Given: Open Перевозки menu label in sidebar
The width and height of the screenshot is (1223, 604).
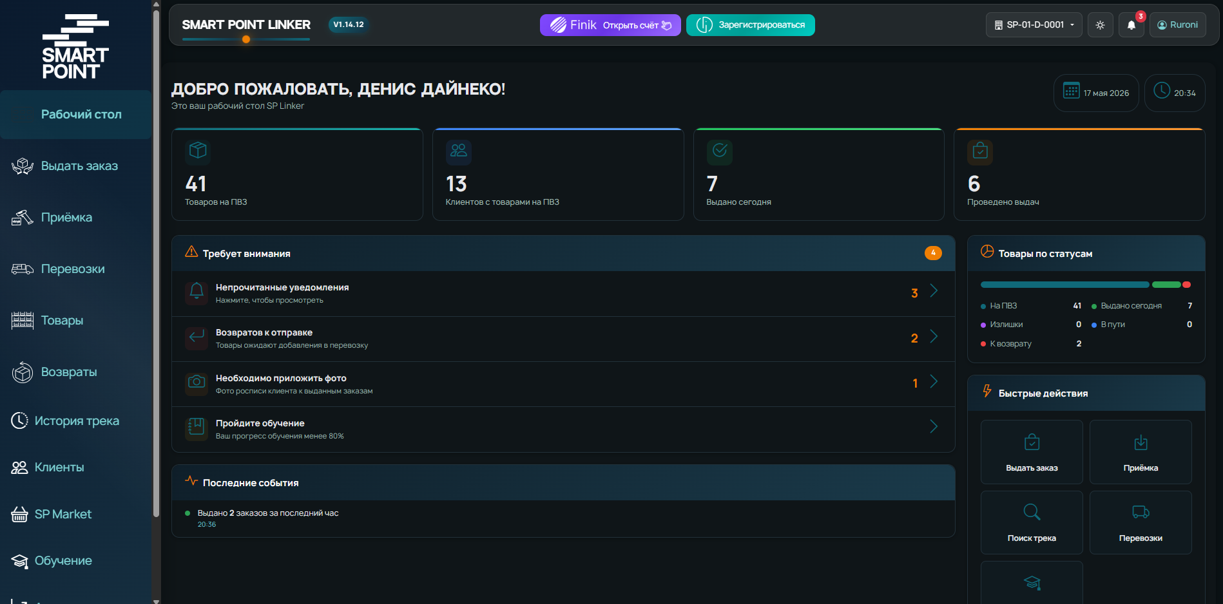Looking at the screenshot, I should 73,269.
